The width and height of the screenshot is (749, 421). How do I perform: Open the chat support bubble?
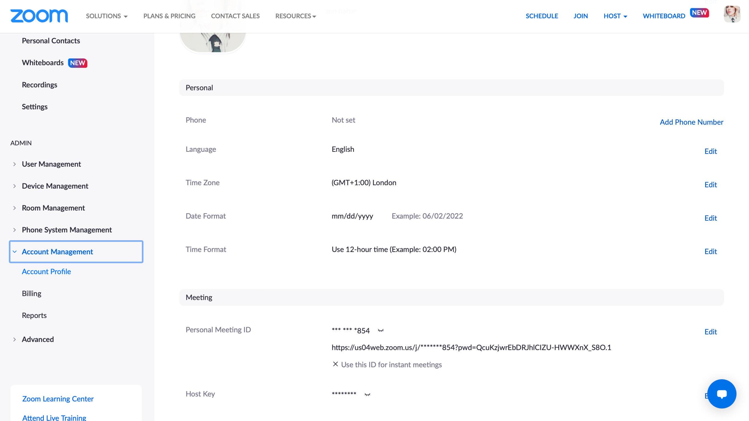pyautogui.click(x=721, y=394)
